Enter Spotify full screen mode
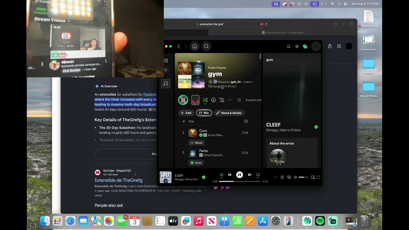This screenshot has height=230, width=409. [x=319, y=177]
